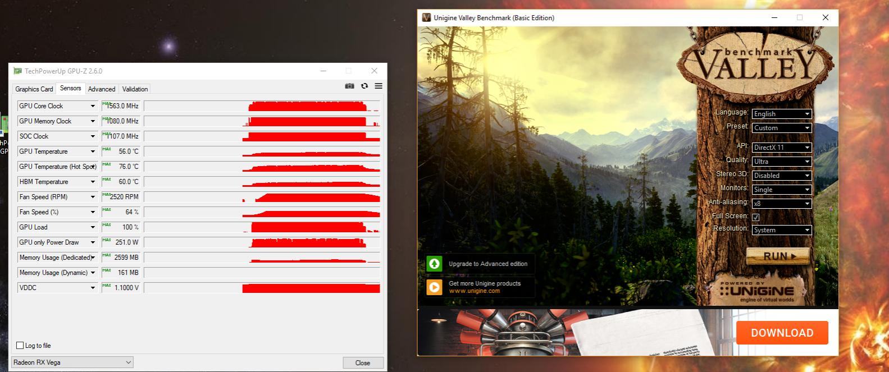Click the orange DOWNLOAD button
The image size is (889, 372).
(x=782, y=333)
